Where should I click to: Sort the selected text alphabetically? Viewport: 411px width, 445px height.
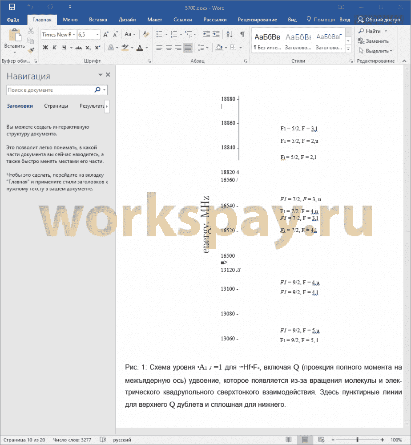point(230,34)
